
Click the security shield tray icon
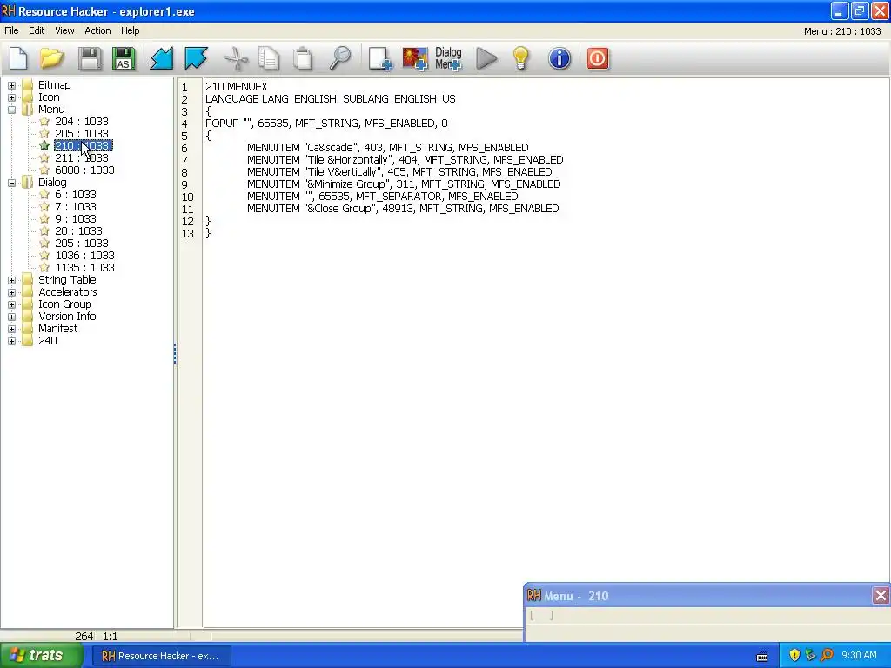click(x=794, y=655)
